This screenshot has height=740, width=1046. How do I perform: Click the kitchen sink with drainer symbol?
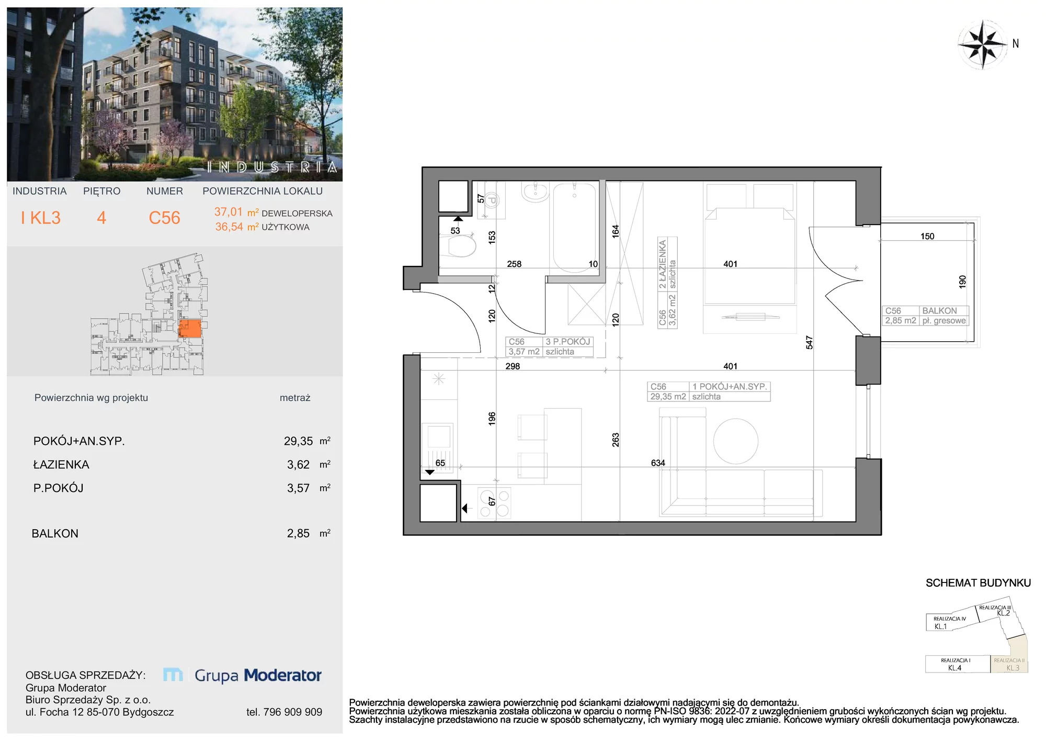point(438,447)
